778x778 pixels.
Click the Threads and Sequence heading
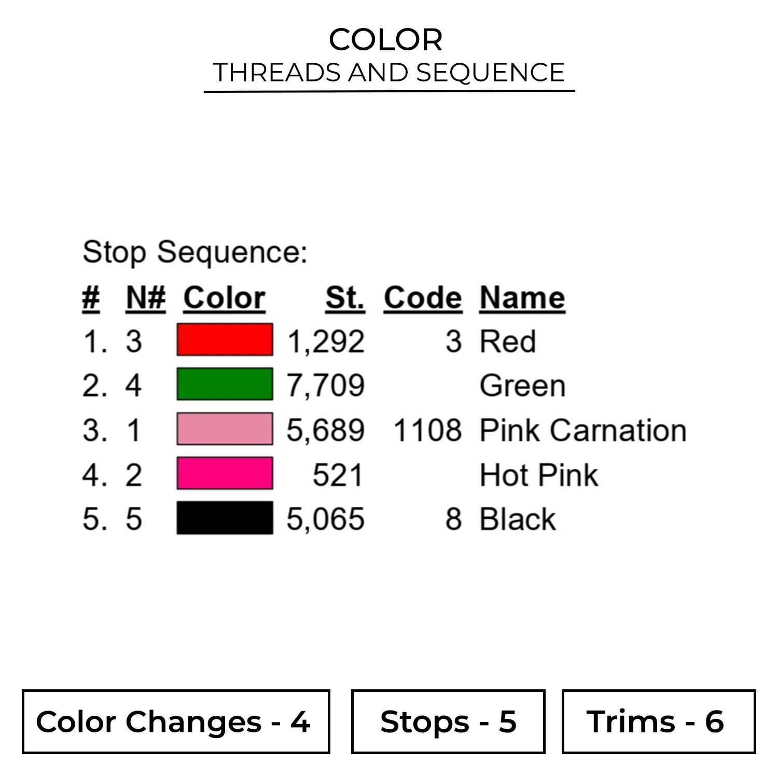[x=388, y=73]
